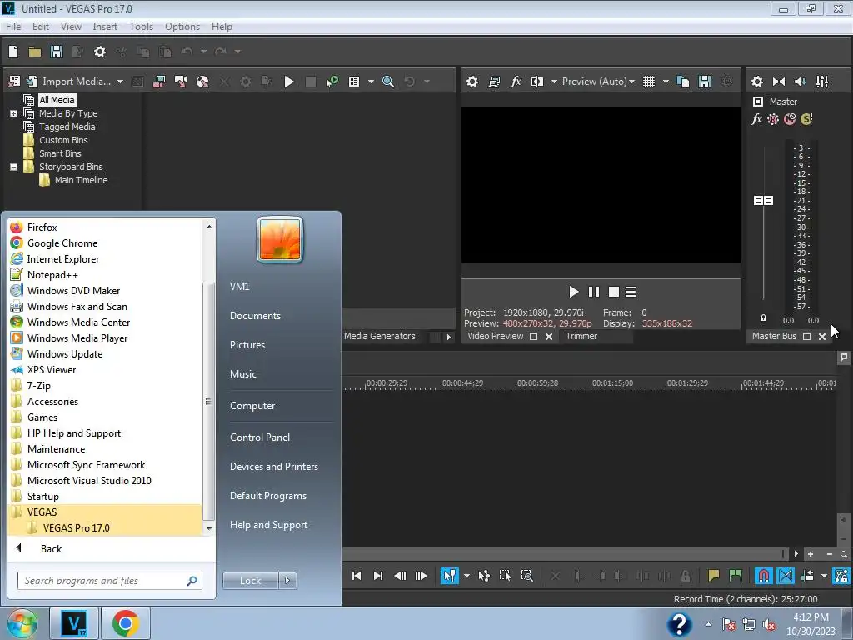
Task: Copy preview snapshot to clipboard
Action: coord(683,82)
